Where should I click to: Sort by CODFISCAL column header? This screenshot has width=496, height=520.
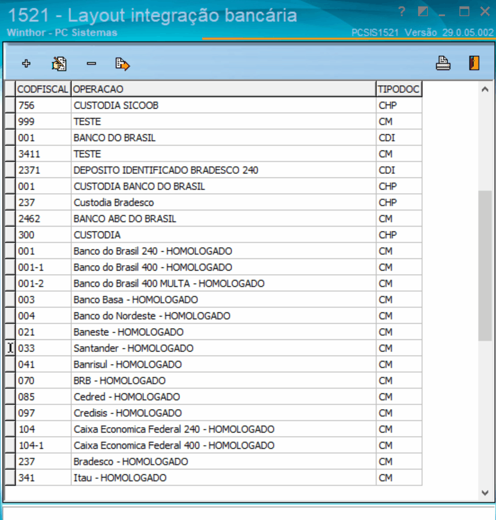click(43, 89)
